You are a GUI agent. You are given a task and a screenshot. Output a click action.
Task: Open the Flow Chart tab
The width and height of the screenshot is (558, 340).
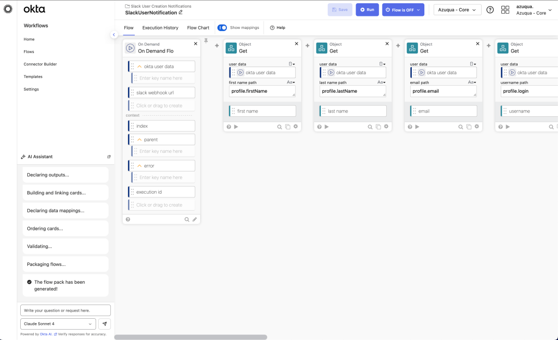tap(198, 27)
